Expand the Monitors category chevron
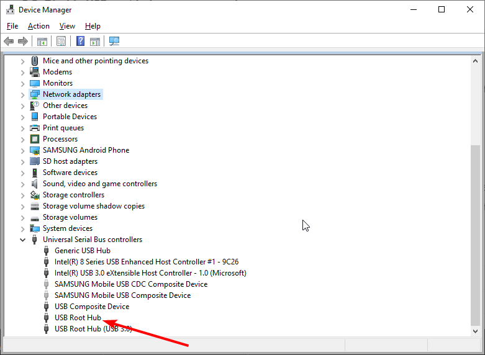Viewport: 485px width, 355px height. coord(22,84)
